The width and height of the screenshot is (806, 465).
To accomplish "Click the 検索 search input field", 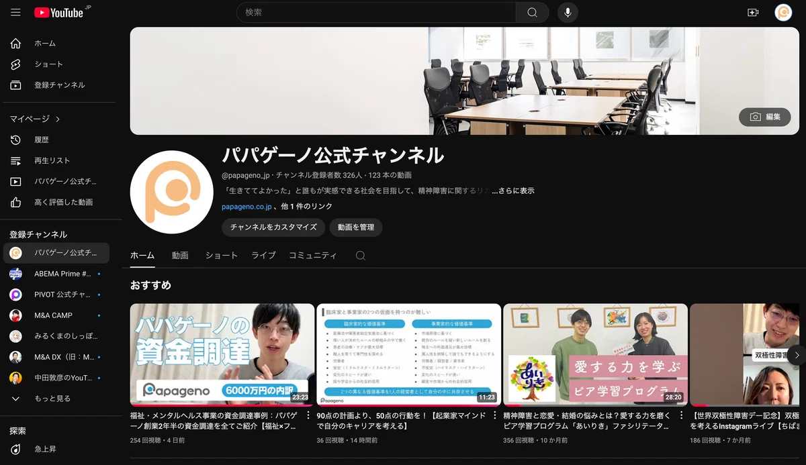I will point(376,13).
